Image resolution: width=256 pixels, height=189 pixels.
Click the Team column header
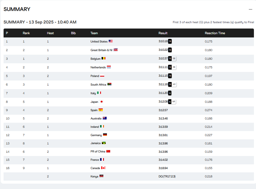pos(94,33)
